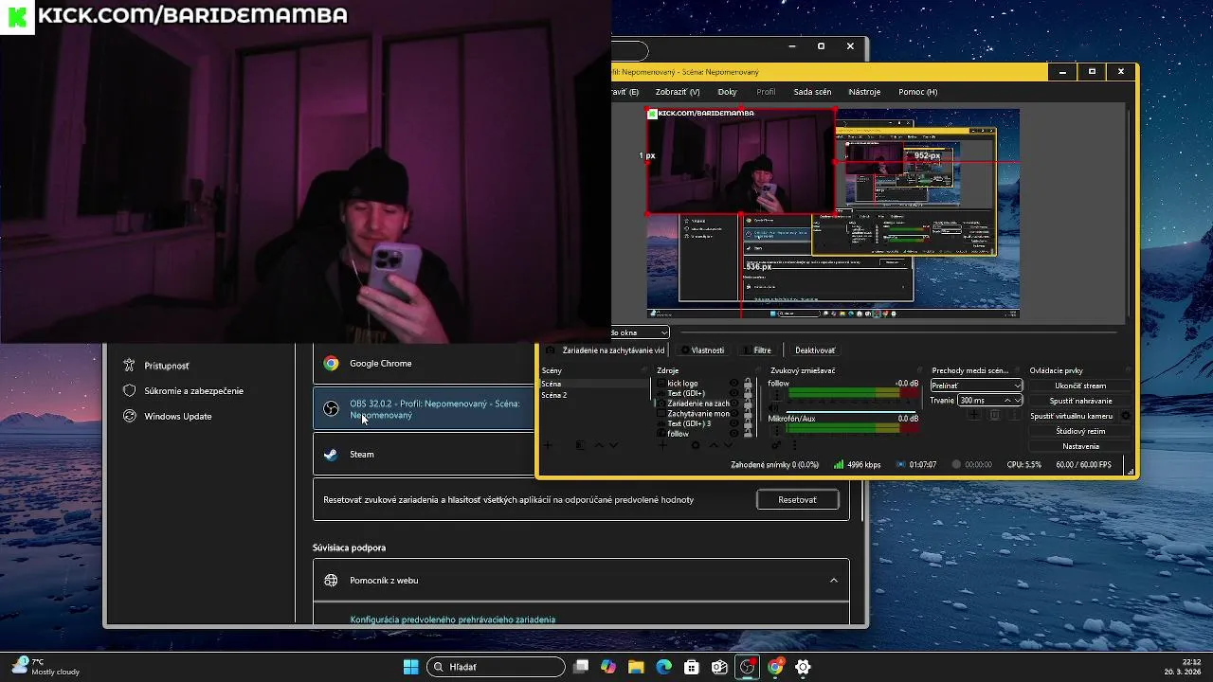Viewport: 1213px width, 682px height.
Task: Select Scéna 2 in scenes list
Action: click(x=553, y=395)
